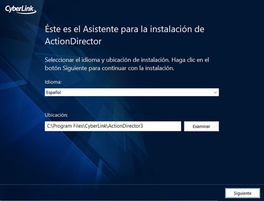Click the 'Idioma:' label
This screenshot has height=201, width=264.
pyautogui.click(x=53, y=82)
